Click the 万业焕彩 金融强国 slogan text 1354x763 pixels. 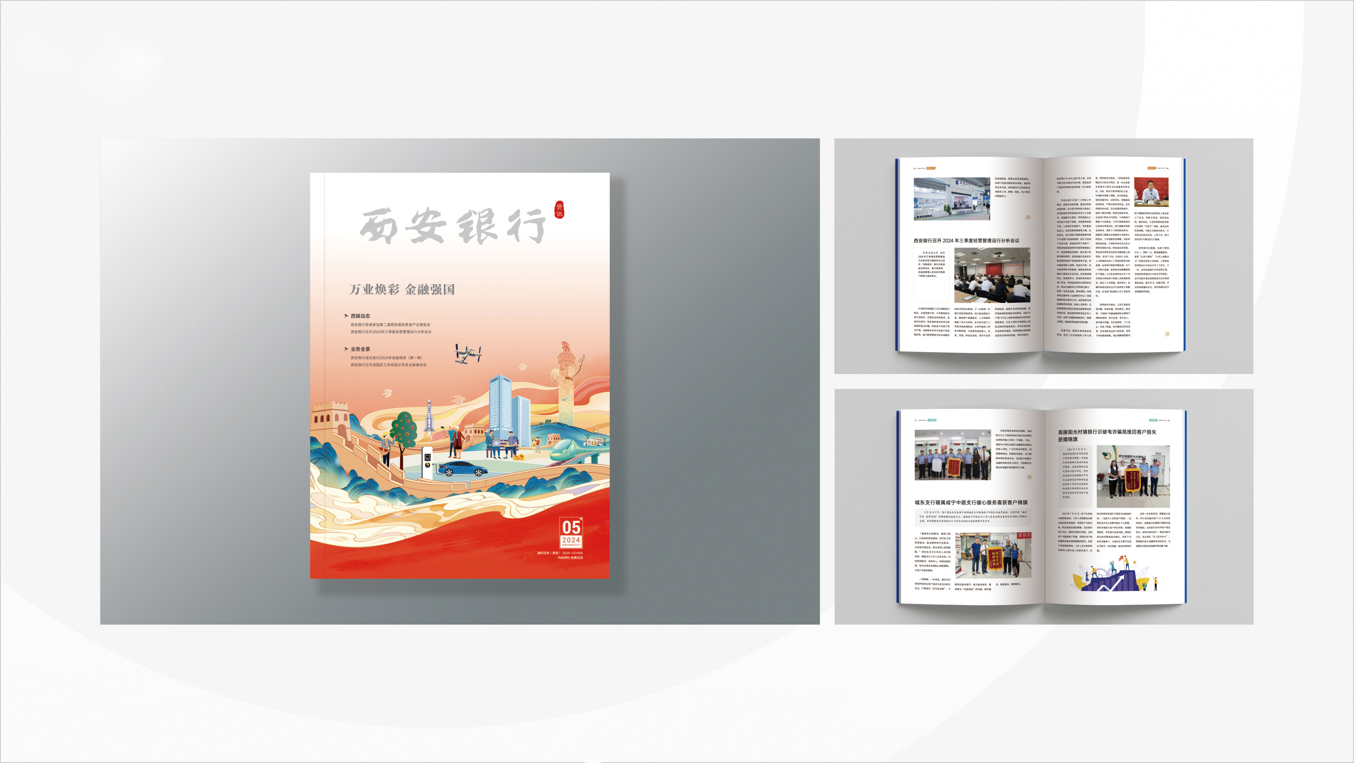point(402,290)
